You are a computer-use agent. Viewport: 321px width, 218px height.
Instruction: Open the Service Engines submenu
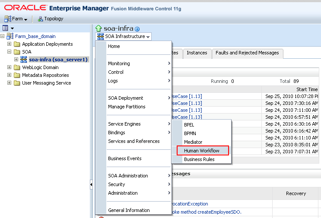coord(139,124)
